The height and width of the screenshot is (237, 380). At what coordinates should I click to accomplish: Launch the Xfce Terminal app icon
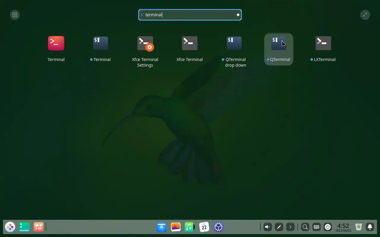pyautogui.click(x=190, y=43)
